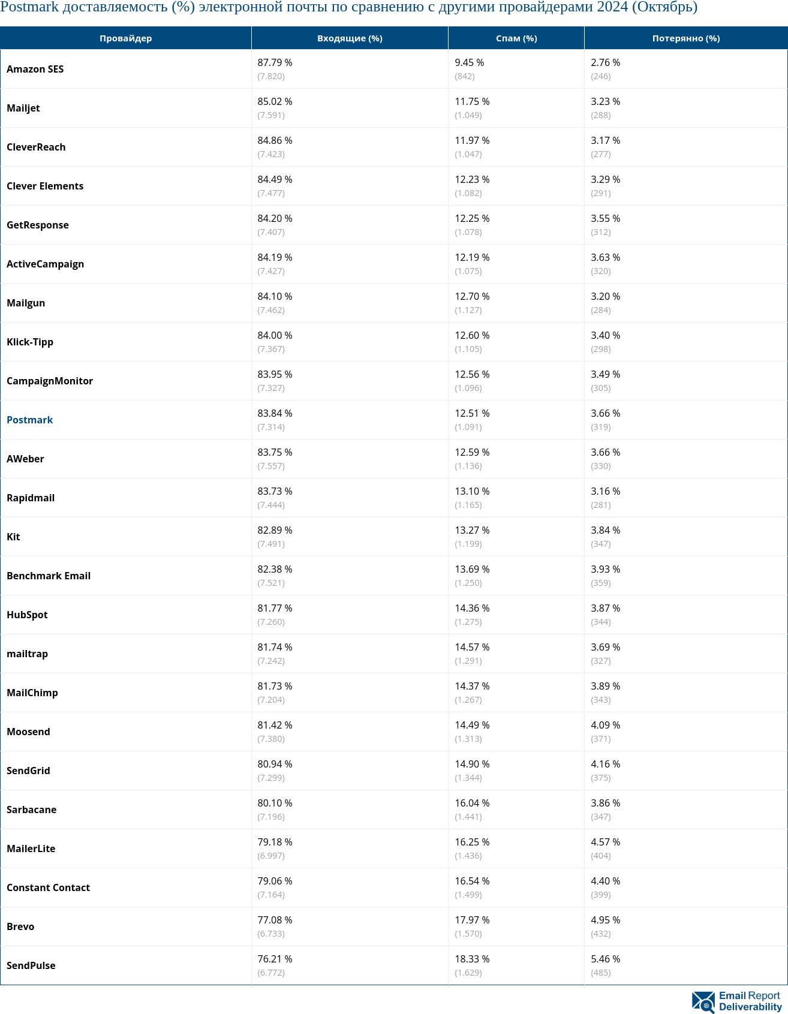Open the HubSpot provider entry
The image size is (788, 1014).
27,615
